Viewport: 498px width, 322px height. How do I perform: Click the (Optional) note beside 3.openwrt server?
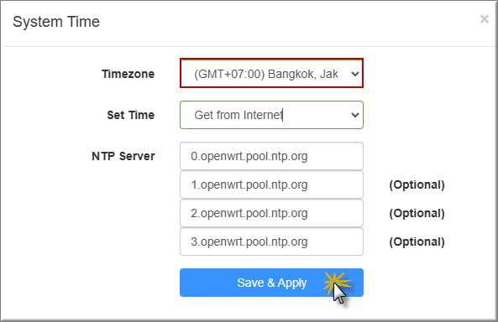(417, 241)
